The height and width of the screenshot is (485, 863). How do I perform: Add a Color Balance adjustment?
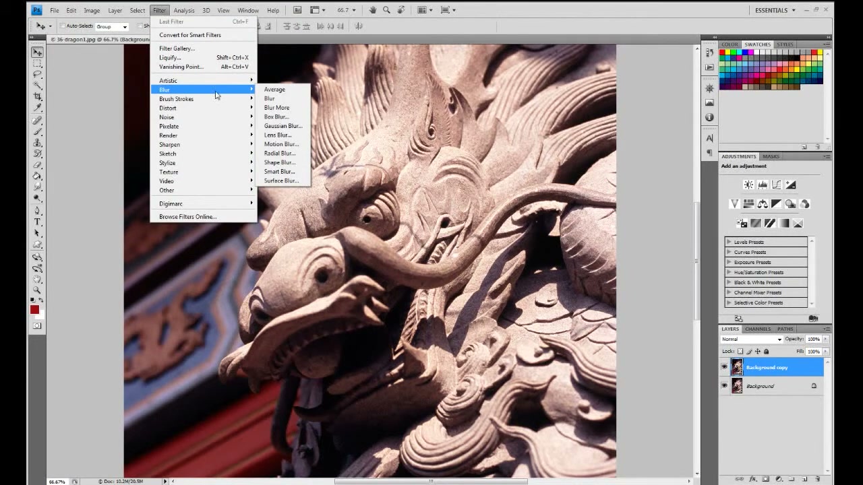point(763,203)
